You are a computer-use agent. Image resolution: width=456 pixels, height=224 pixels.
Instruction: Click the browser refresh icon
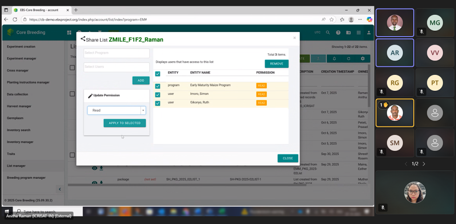coord(15,20)
